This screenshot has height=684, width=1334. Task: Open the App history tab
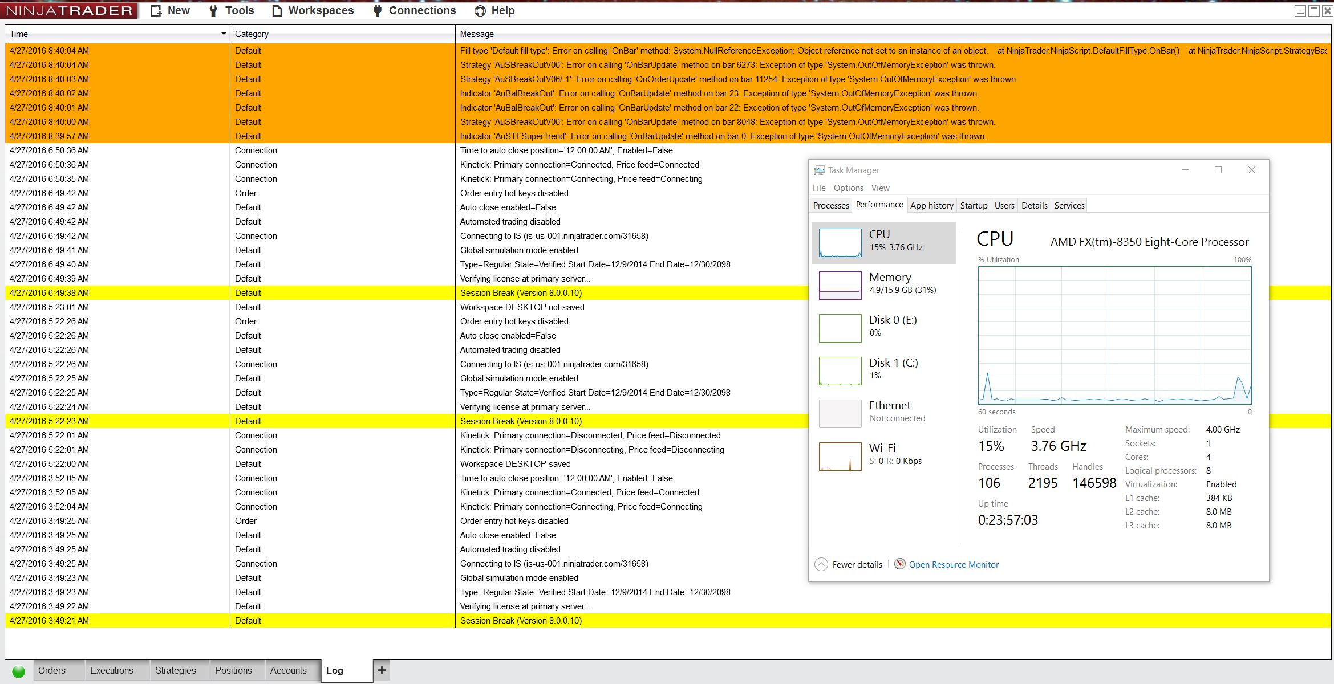click(931, 206)
